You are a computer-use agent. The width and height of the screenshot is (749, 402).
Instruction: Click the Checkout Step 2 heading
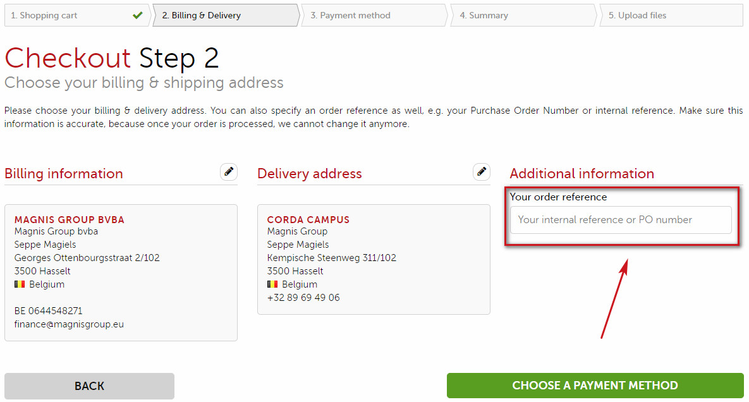click(x=112, y=58)
